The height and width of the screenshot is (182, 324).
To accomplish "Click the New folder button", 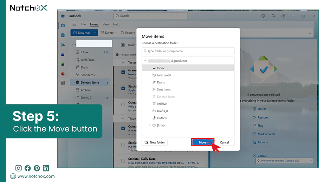I will point(155,142).
